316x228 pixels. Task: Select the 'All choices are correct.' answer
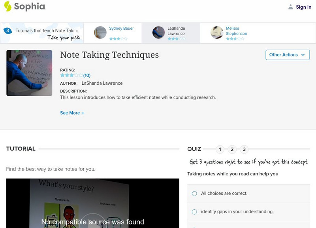(248, 194)
